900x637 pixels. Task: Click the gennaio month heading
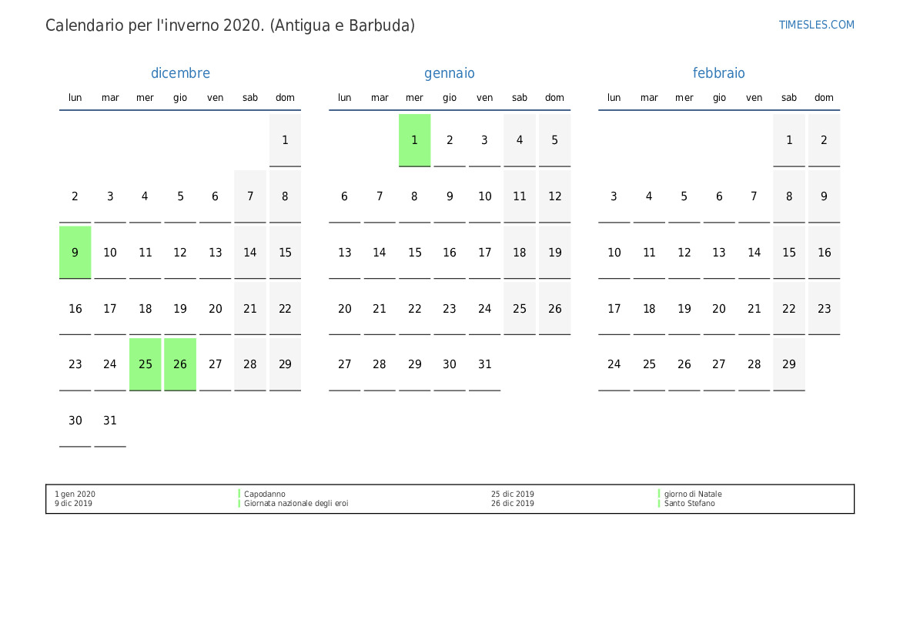coord(450,73)
